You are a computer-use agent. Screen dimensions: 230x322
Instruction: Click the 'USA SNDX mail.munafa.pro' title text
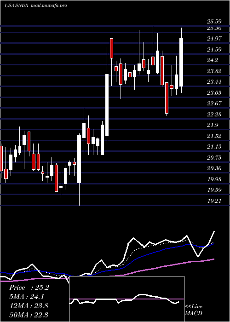36,6
